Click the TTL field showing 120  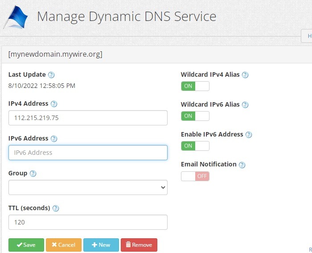coord(88,222)
